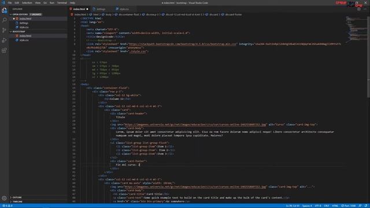Open the File menu
Viewport: 370px width, 208px height.
10,3
